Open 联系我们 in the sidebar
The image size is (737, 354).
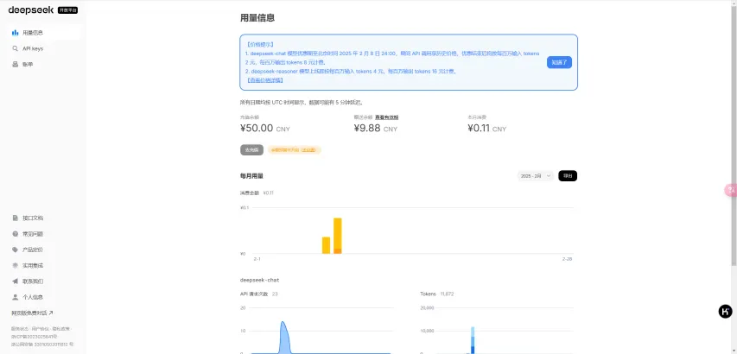tap(43, 281)
